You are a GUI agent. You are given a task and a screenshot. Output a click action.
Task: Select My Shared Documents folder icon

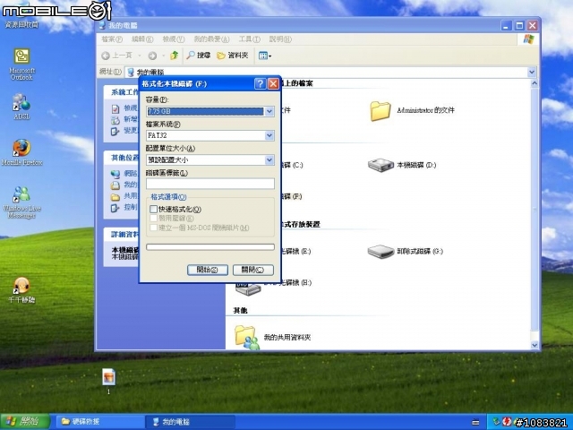point(272,337)
